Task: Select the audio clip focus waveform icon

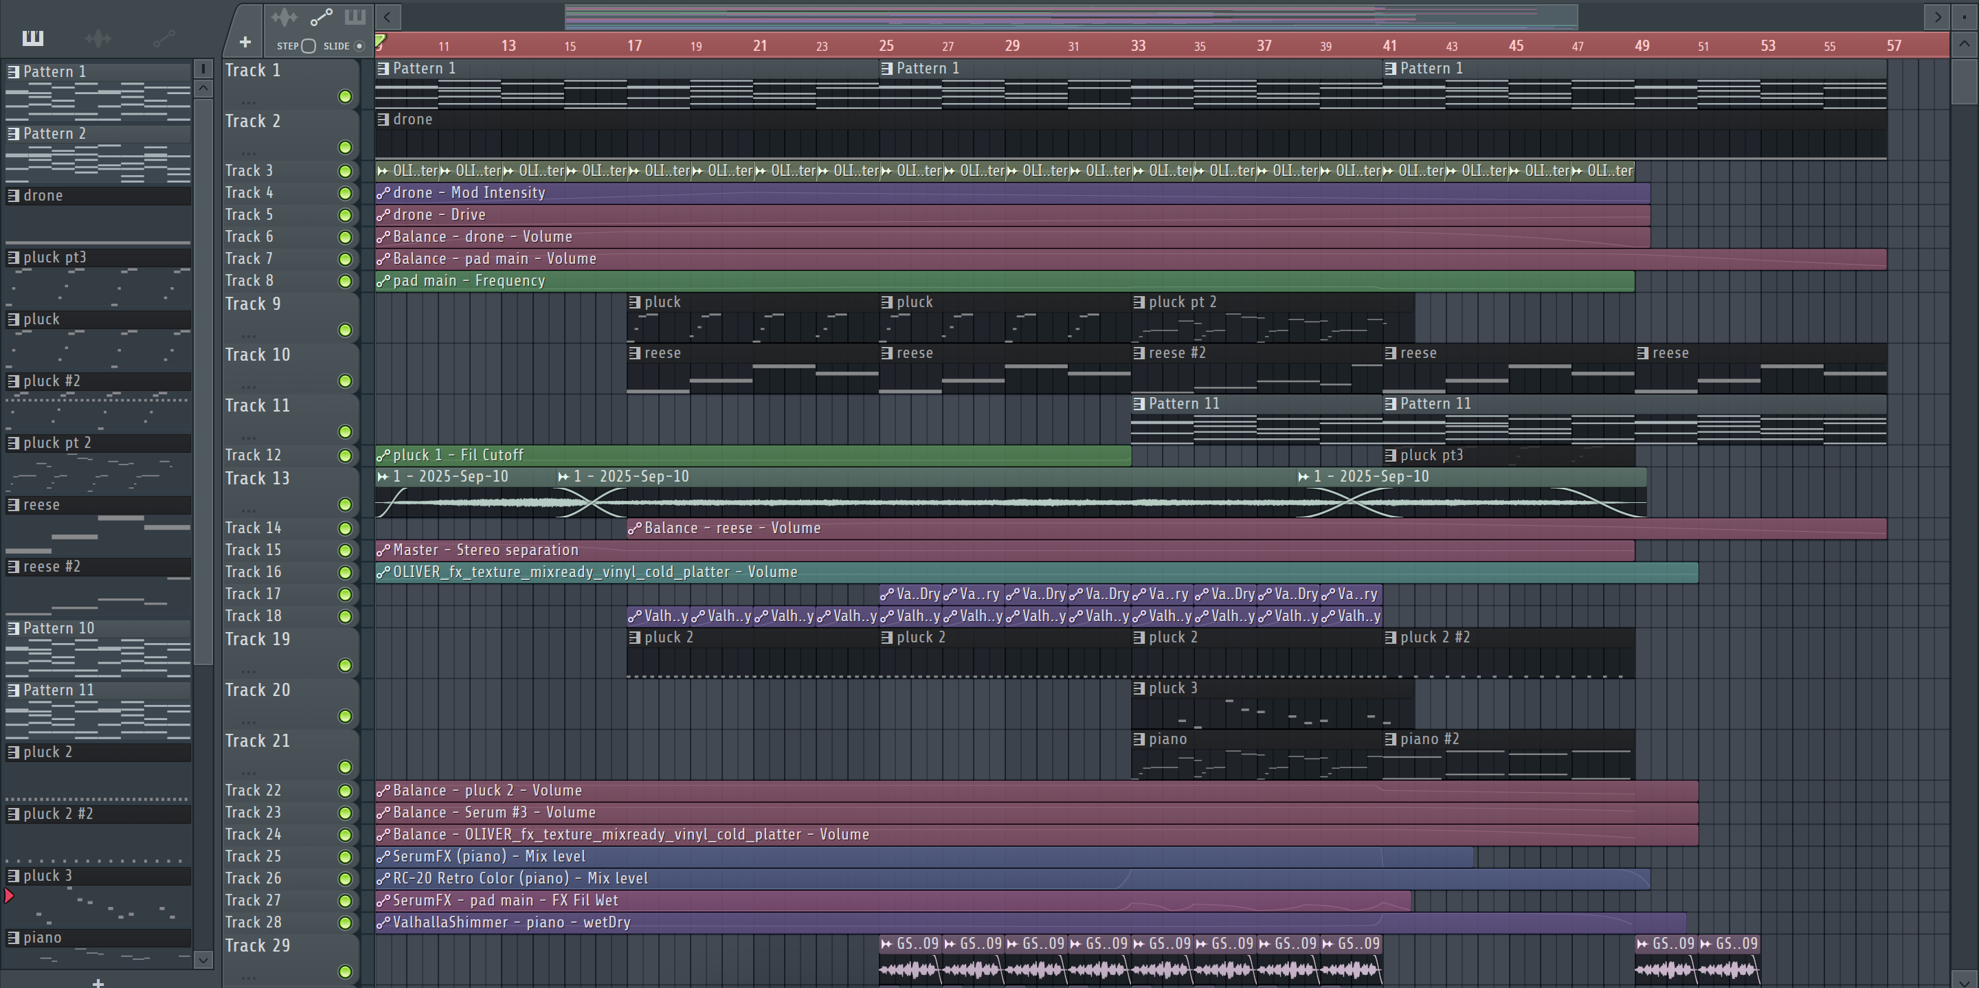Action: 284,16
